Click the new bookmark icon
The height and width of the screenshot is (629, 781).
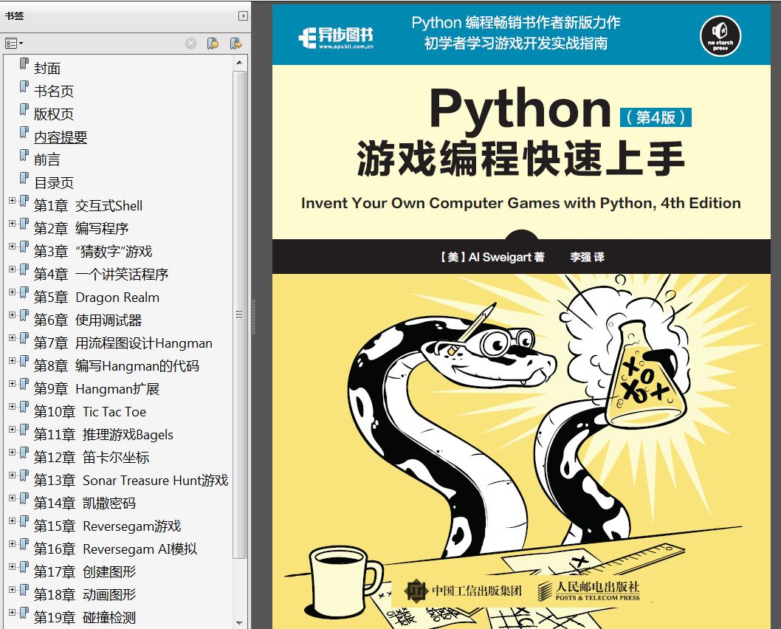pos(213,44)
